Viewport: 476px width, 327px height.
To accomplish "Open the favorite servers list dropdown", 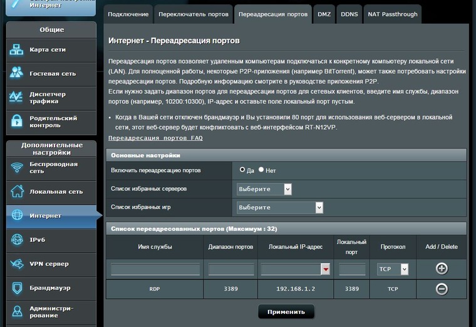I will [264, 189].
